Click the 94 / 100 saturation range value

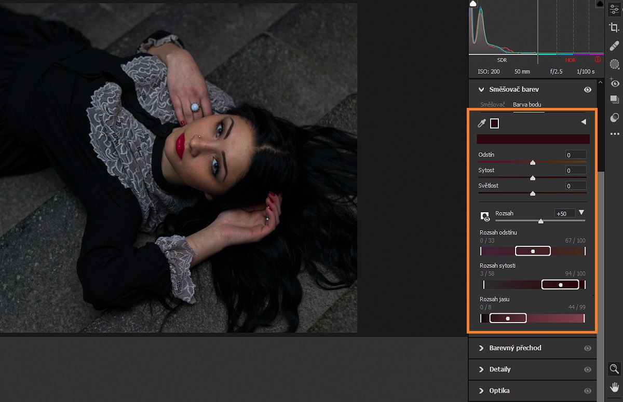[575, 273]
